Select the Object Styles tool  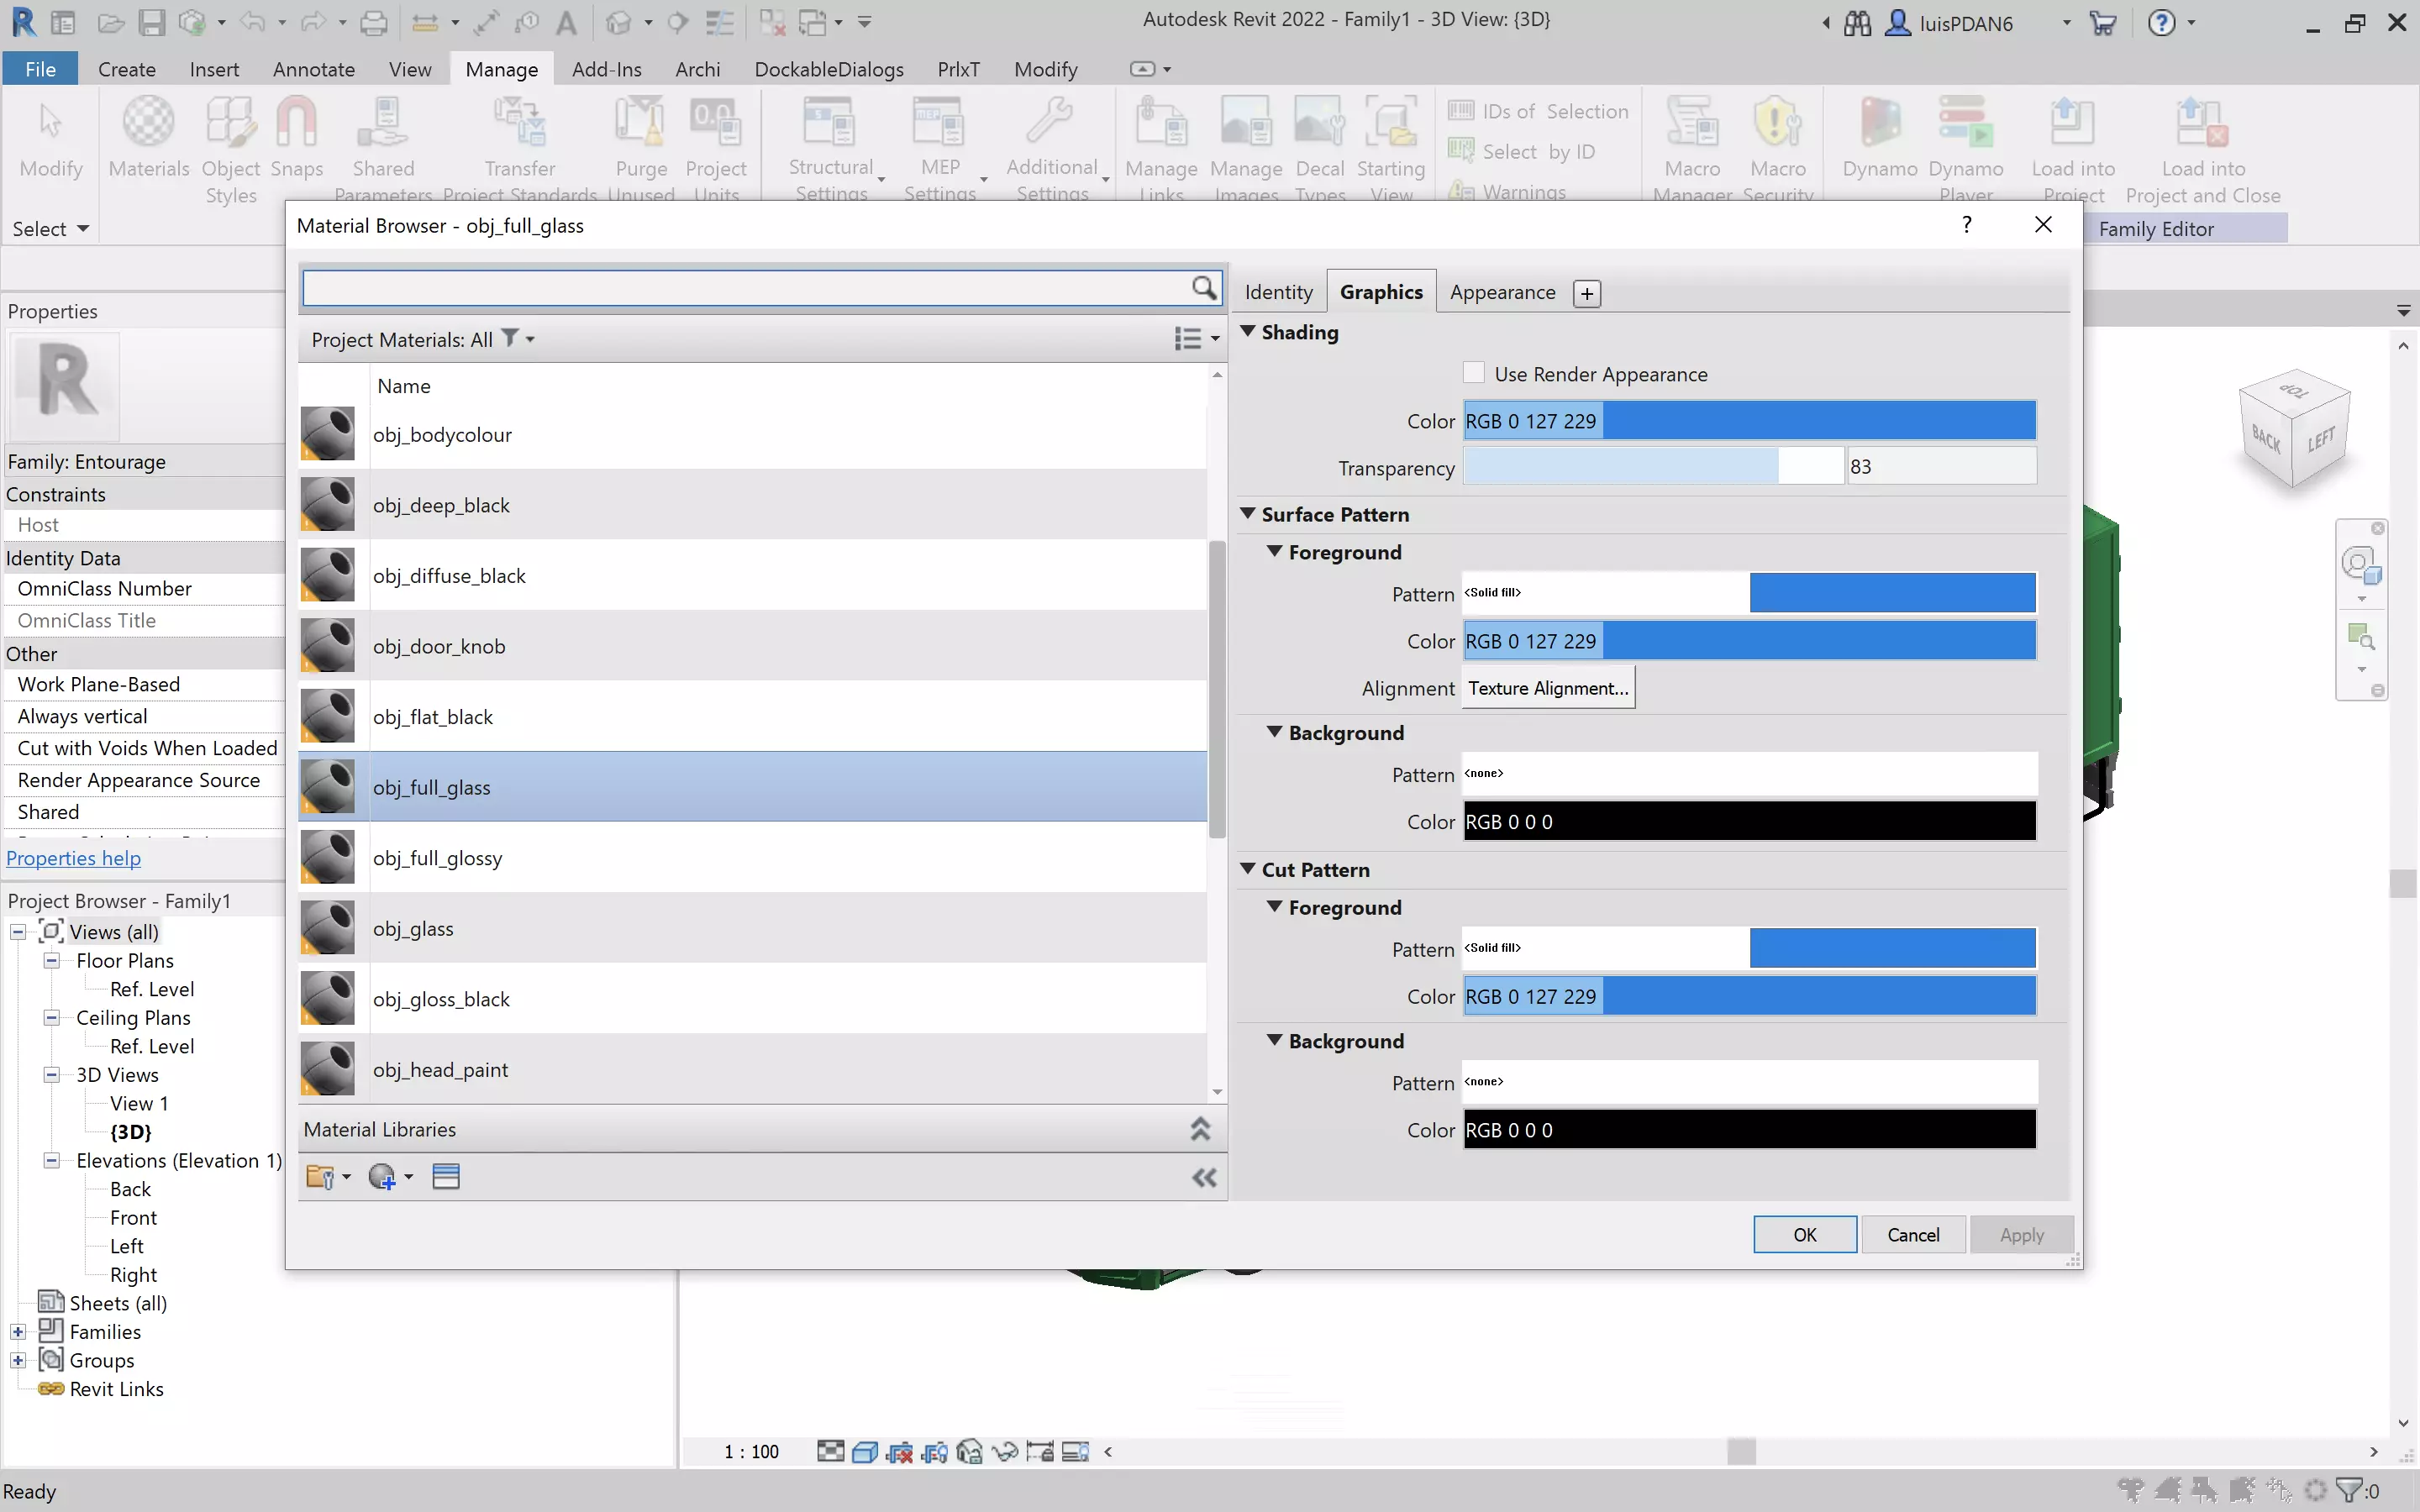pyautogui.click(x=231, y=145)
